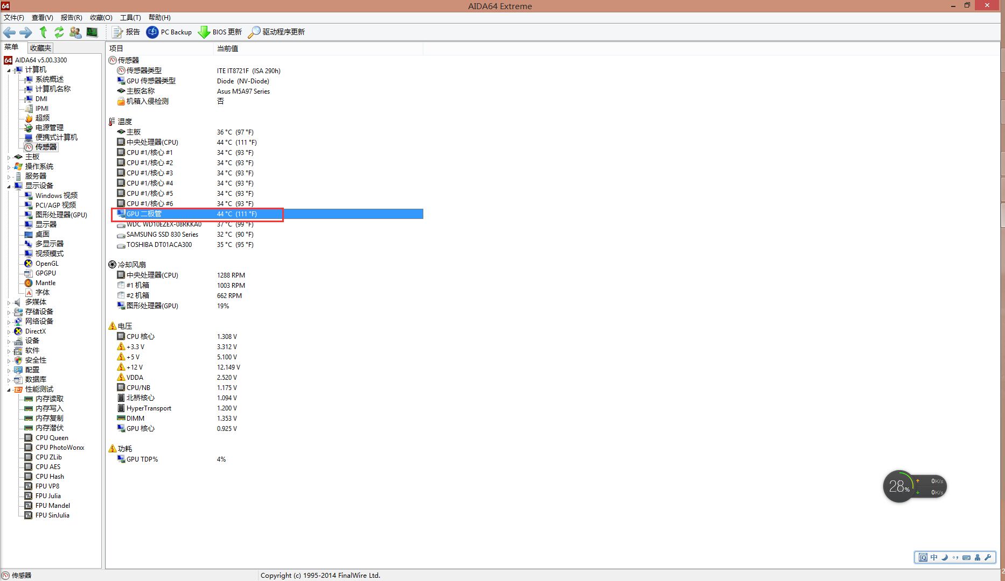Screen dimensions: 1005x581
Task: Click the 数据库 icon in tree
Action: click(18, 380)
